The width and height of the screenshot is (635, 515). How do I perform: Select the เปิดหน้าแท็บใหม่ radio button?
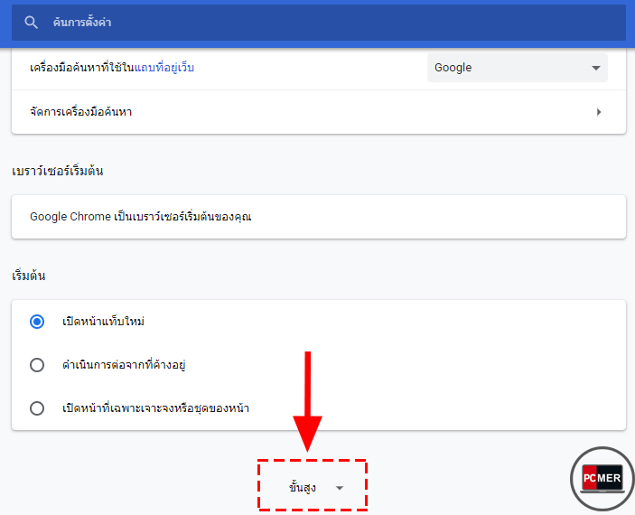[37, 322]
